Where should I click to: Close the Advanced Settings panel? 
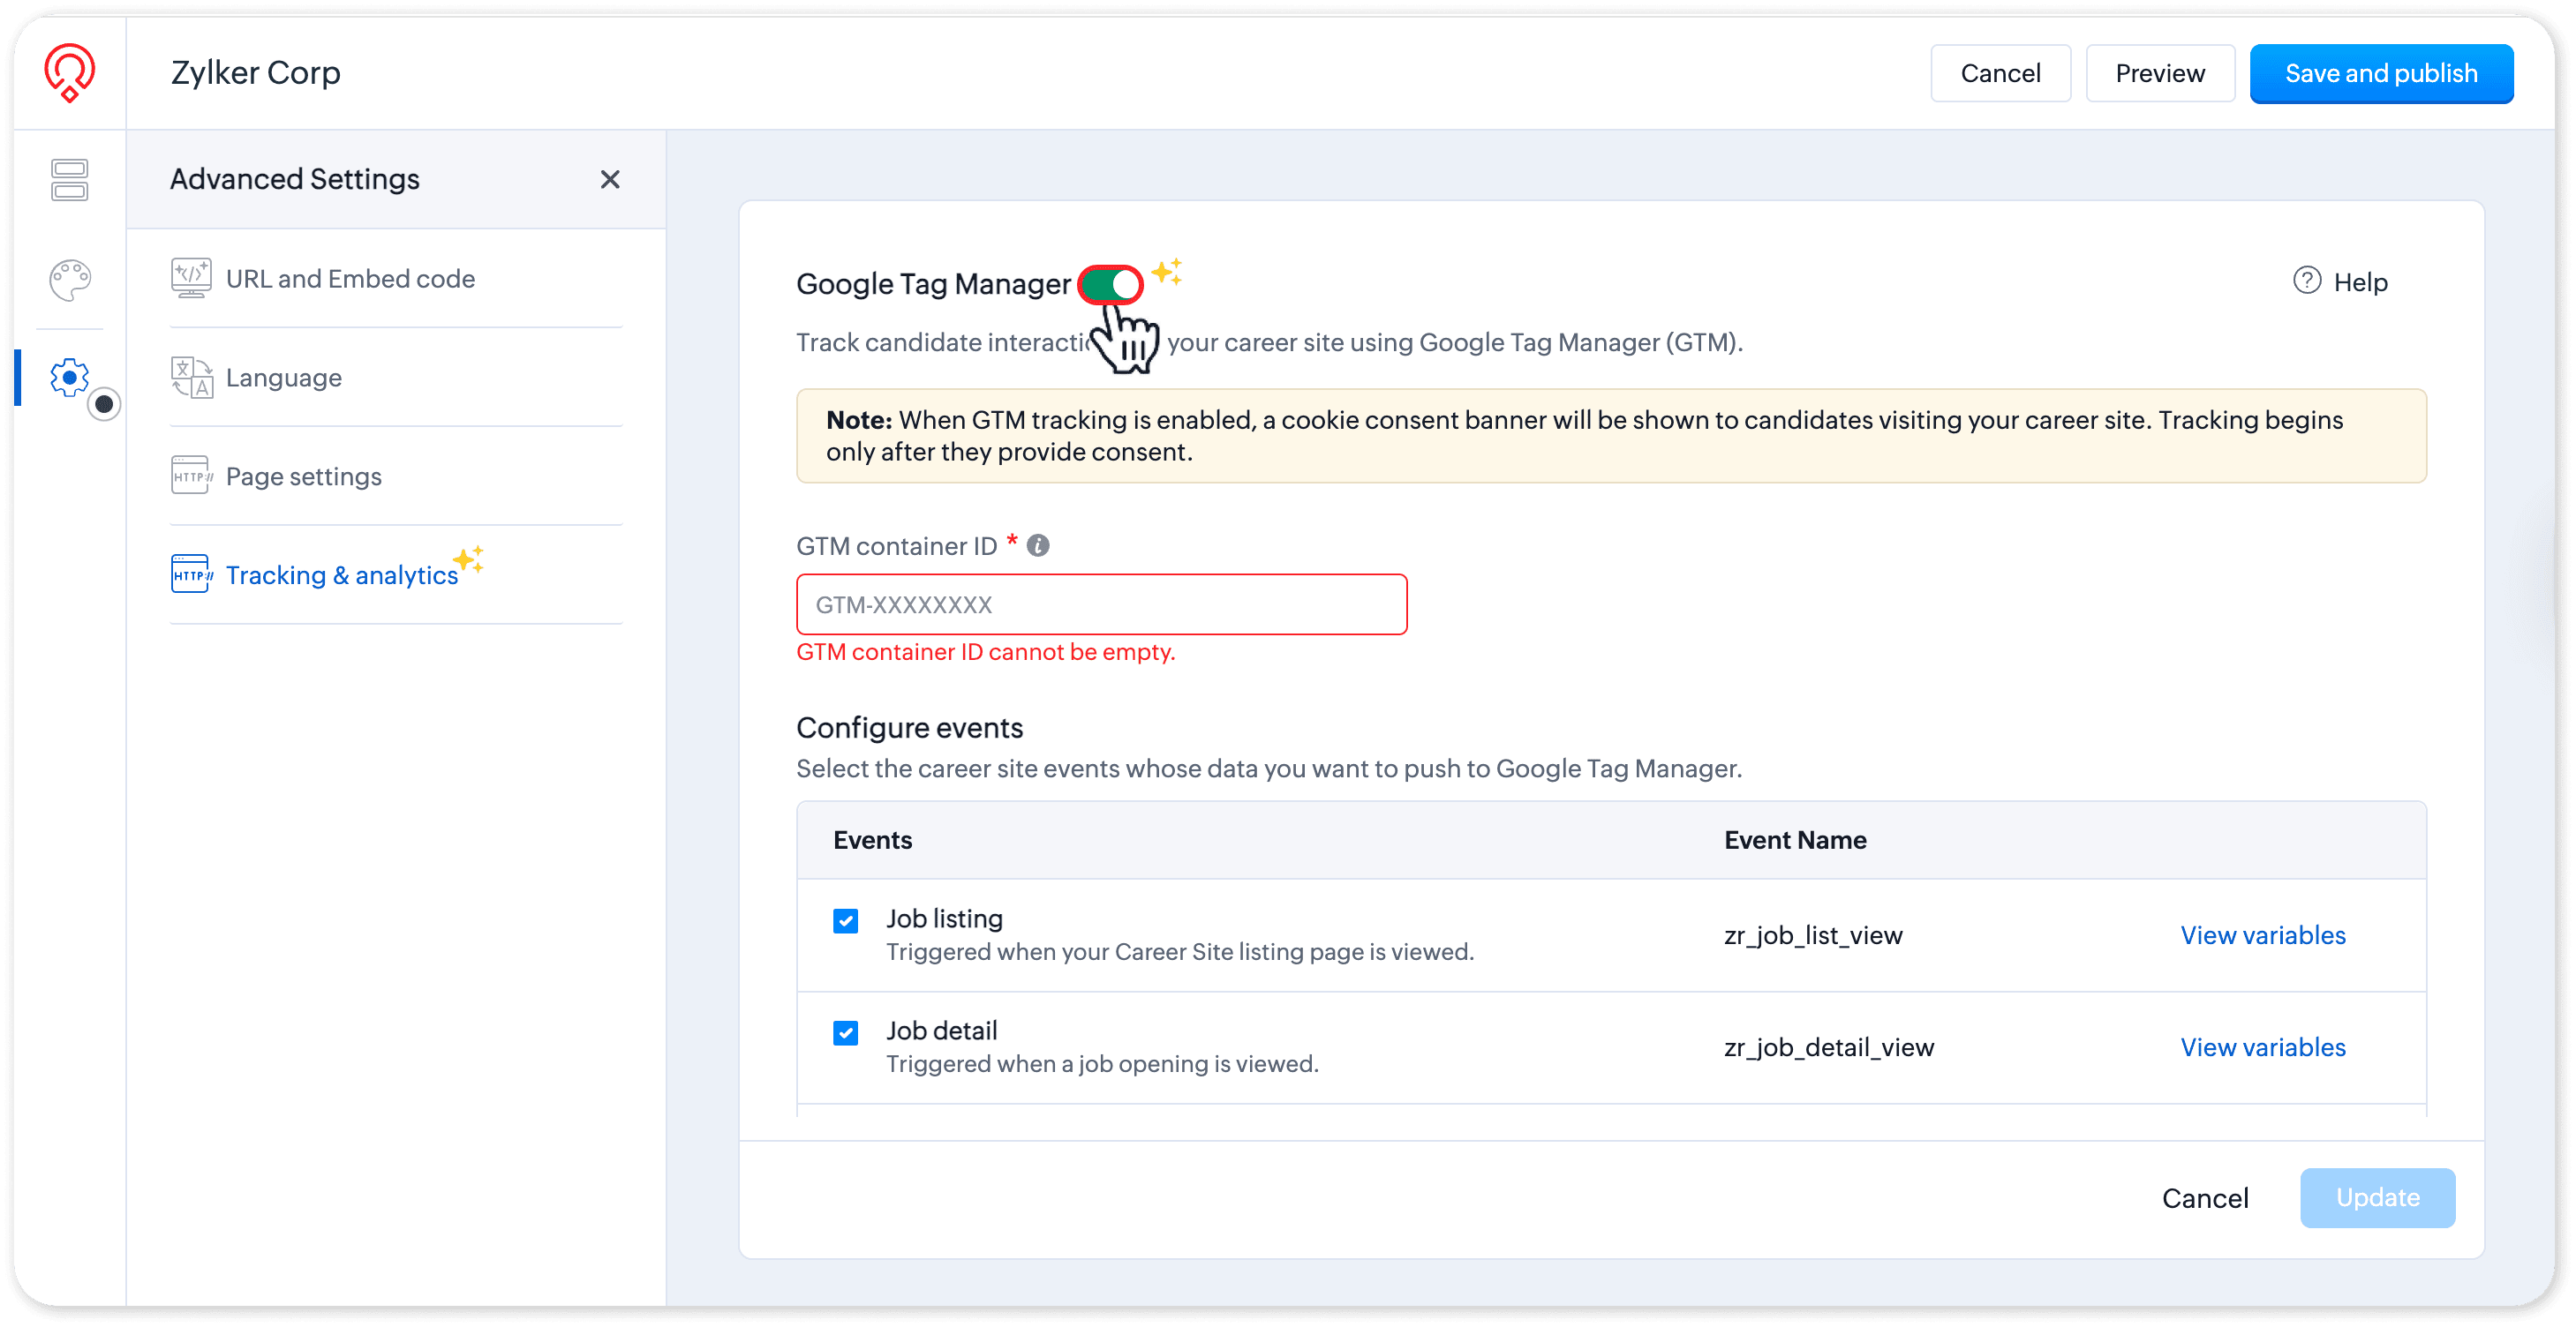pos(610,179)
